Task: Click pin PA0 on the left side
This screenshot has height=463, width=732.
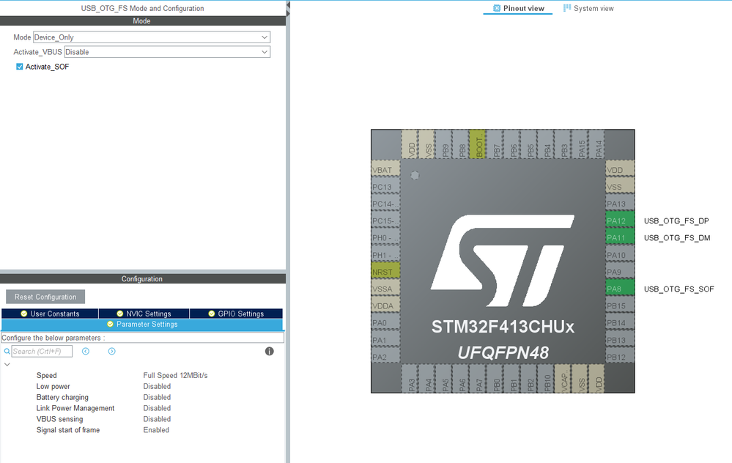Action: [x=385, y=323]
